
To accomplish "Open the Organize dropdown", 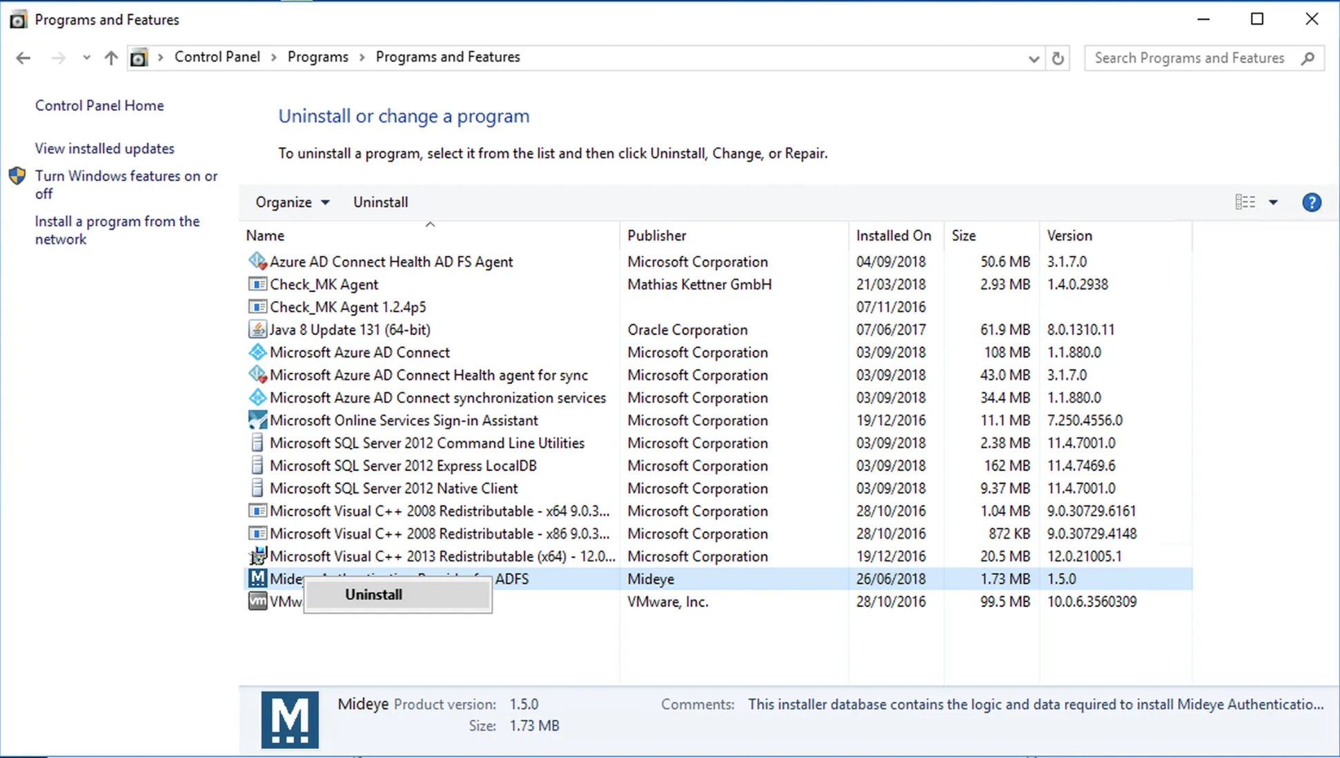I will click(291, 202).
